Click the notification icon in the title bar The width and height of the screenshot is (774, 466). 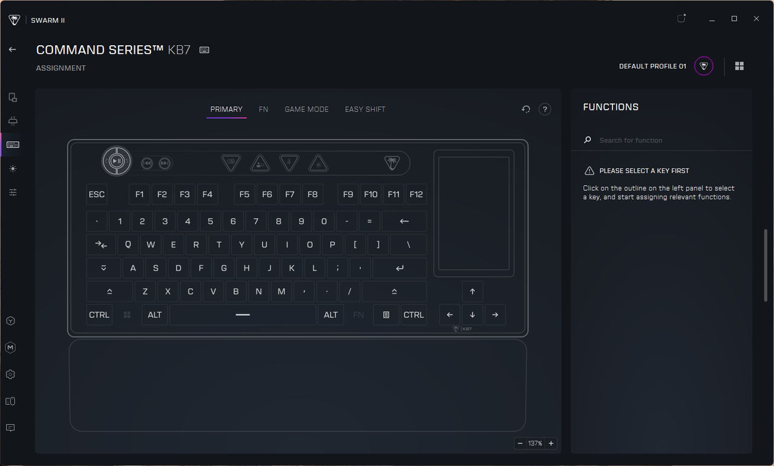pyautogui.click(x=681, y=19)
